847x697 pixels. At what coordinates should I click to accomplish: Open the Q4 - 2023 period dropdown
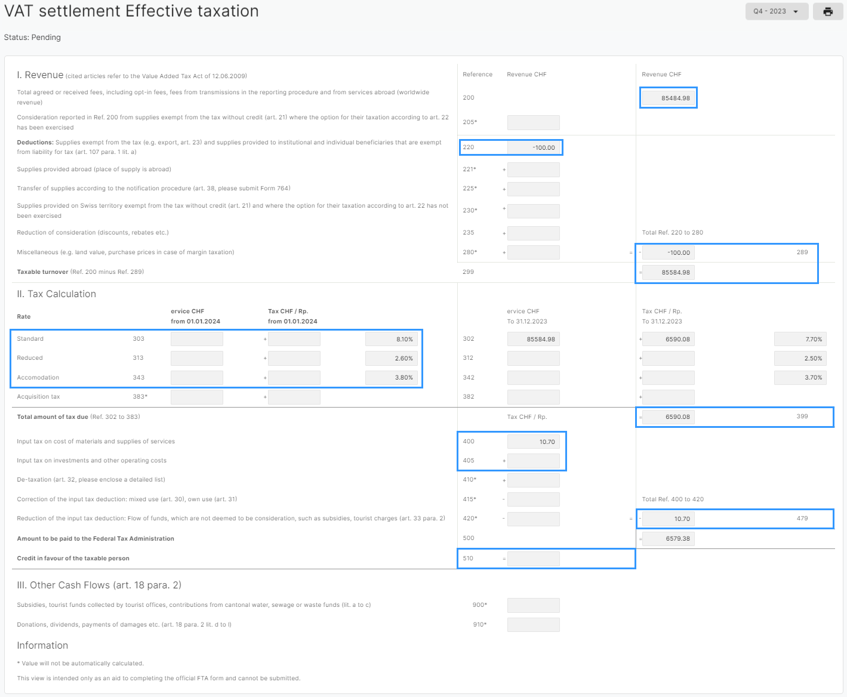point(776,11)
